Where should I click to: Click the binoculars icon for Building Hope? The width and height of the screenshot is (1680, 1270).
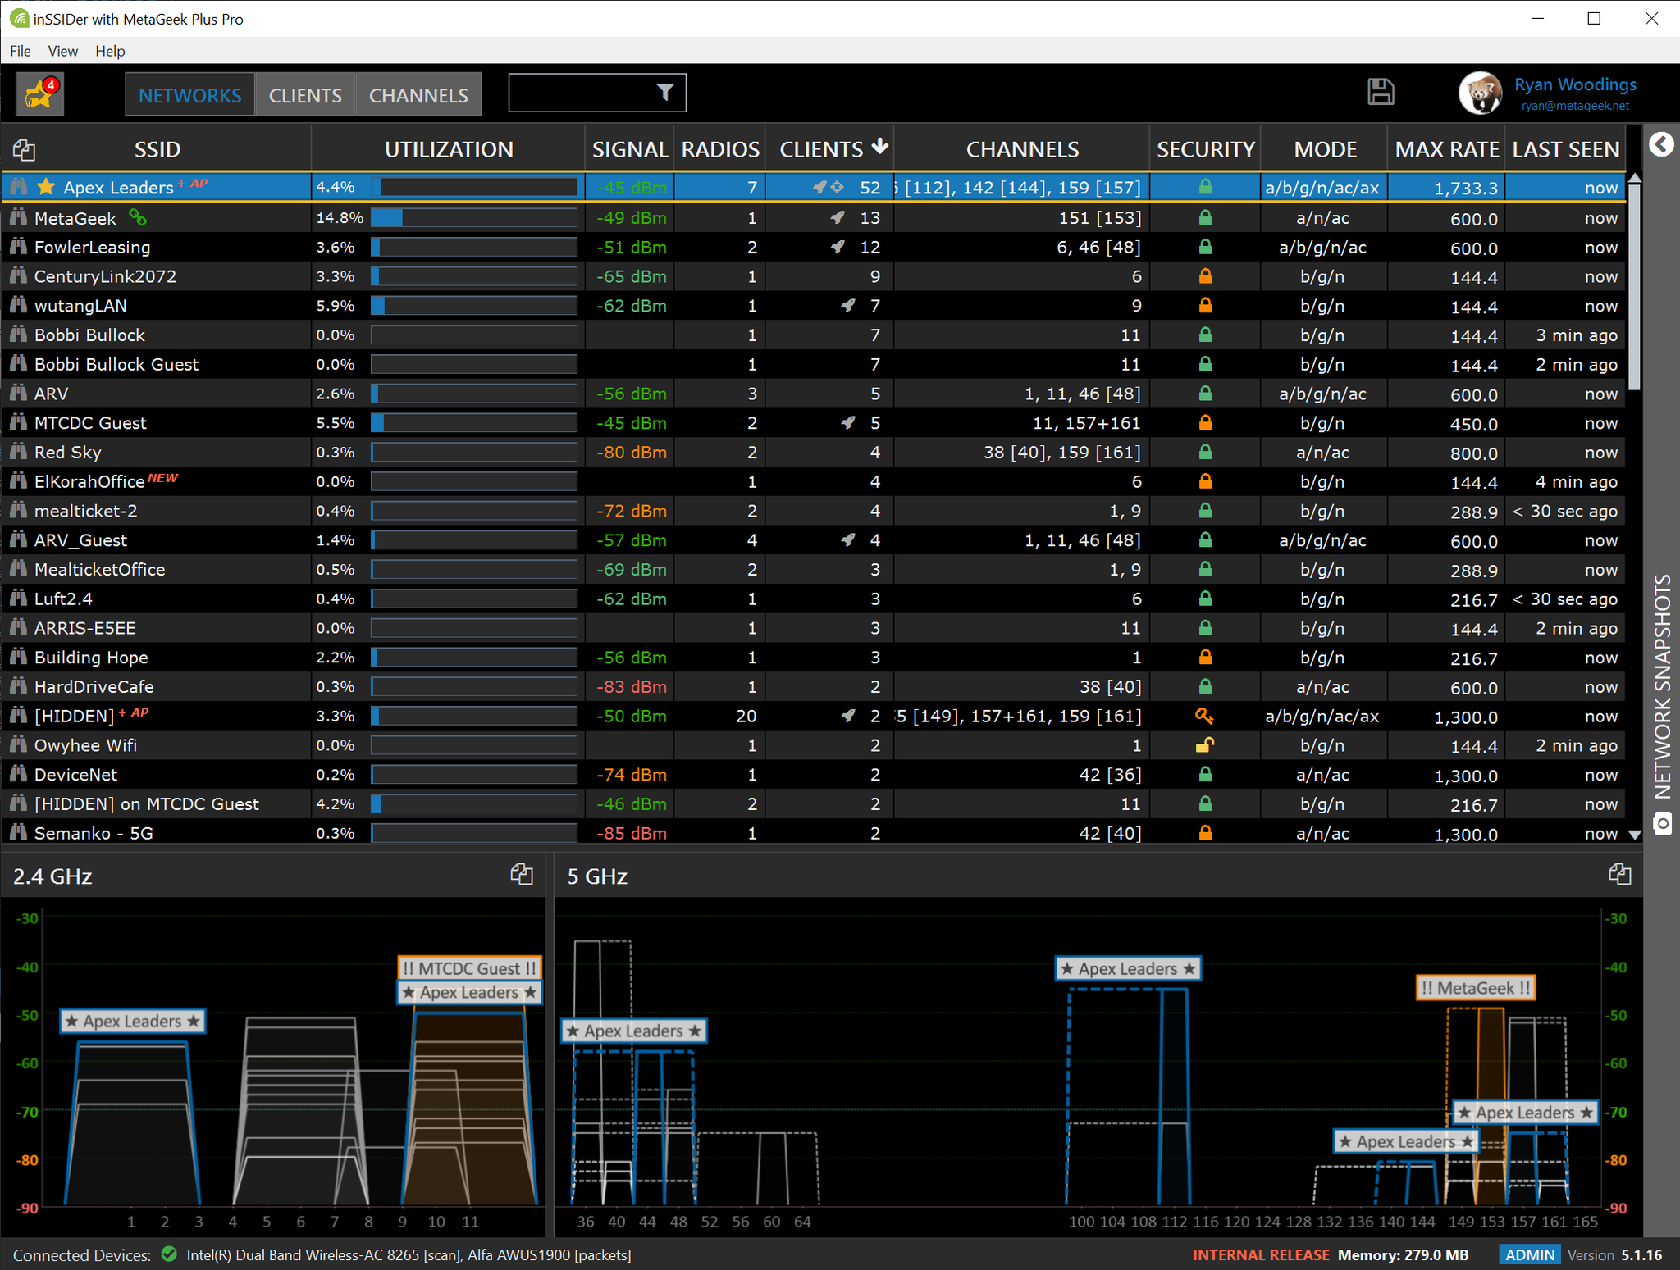(x=18, y=657)
